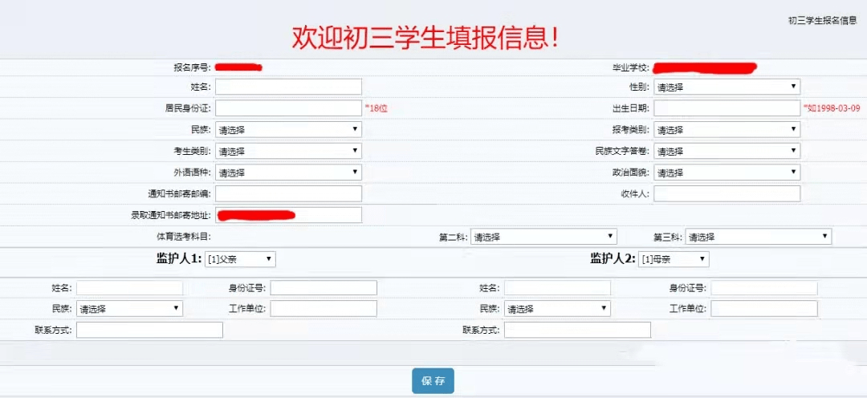Click guardian 2's 工作单位 field

coord(763,309)
